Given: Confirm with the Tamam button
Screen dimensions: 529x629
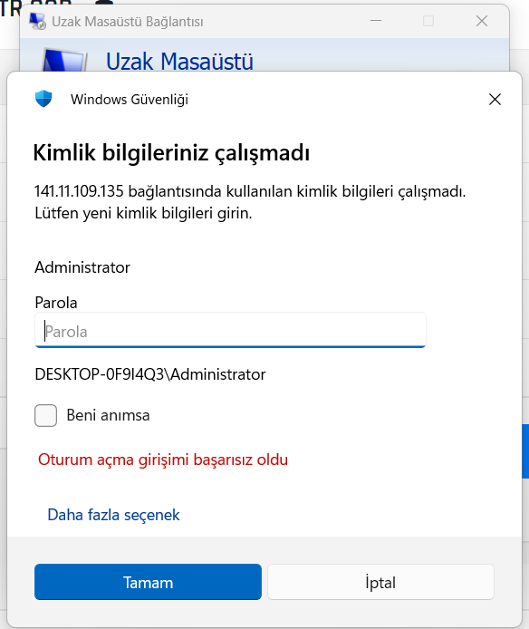Looking at the screenshot, I should tap(148, 582).
